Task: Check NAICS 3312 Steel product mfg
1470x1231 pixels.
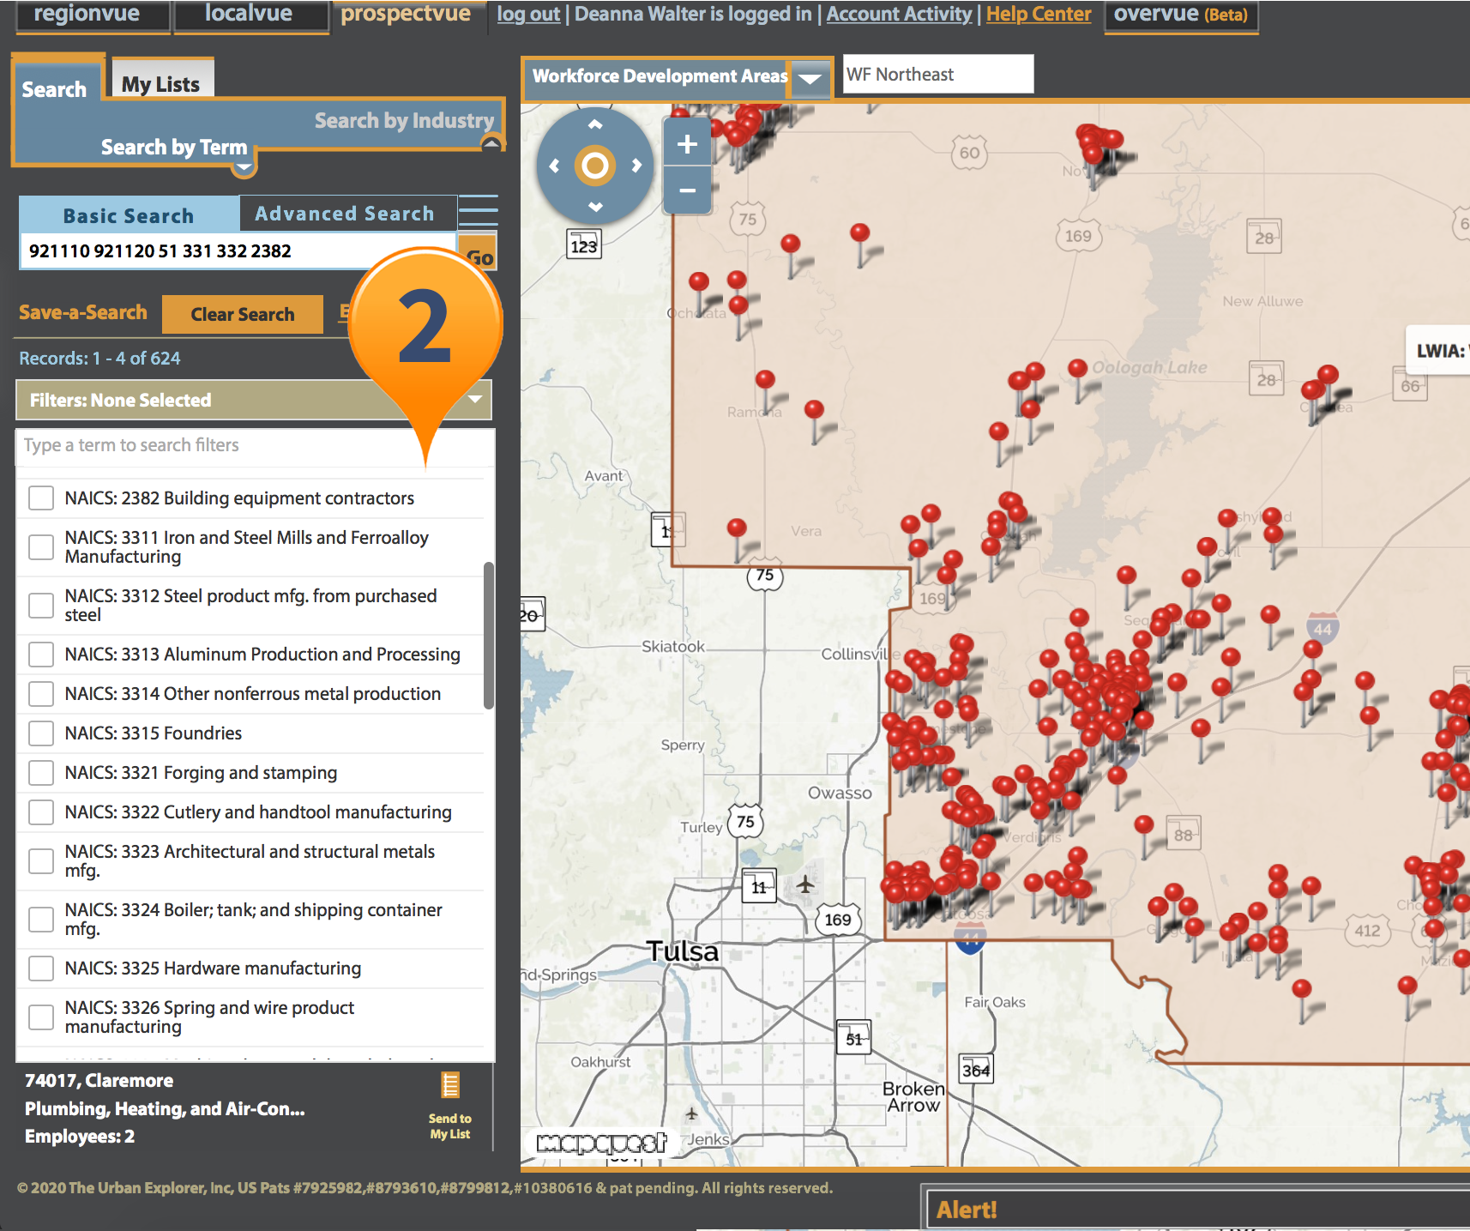Action: pyautogui.click(x=41, y=606)
